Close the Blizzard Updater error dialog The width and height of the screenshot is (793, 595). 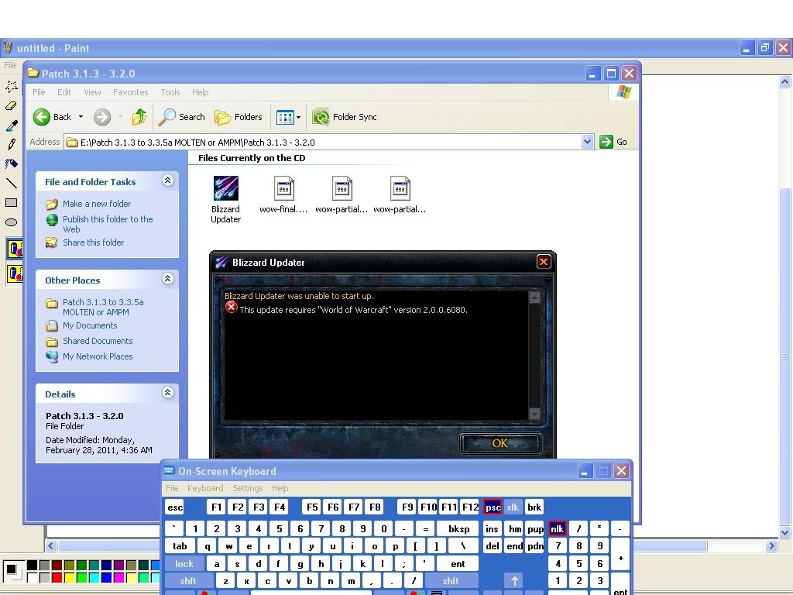click(x=544, y=262)
